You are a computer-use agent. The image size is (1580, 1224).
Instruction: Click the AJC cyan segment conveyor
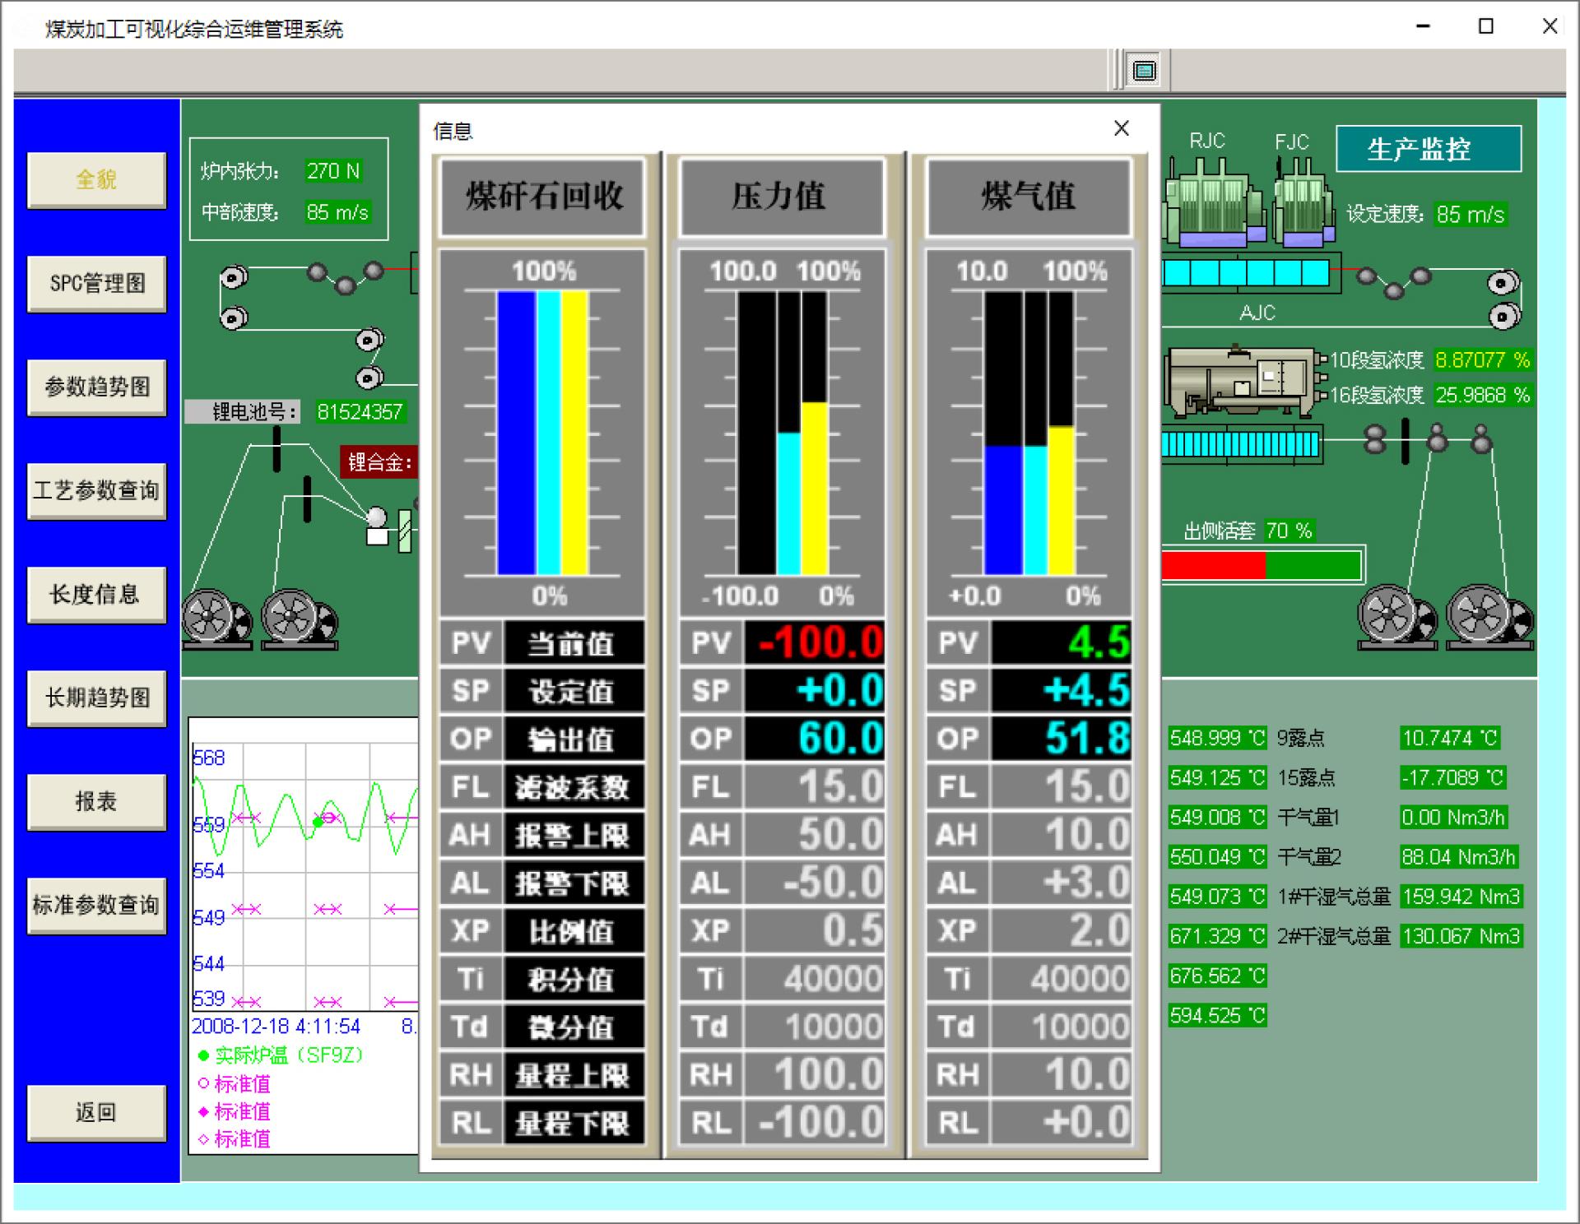tap(1246, 273)
